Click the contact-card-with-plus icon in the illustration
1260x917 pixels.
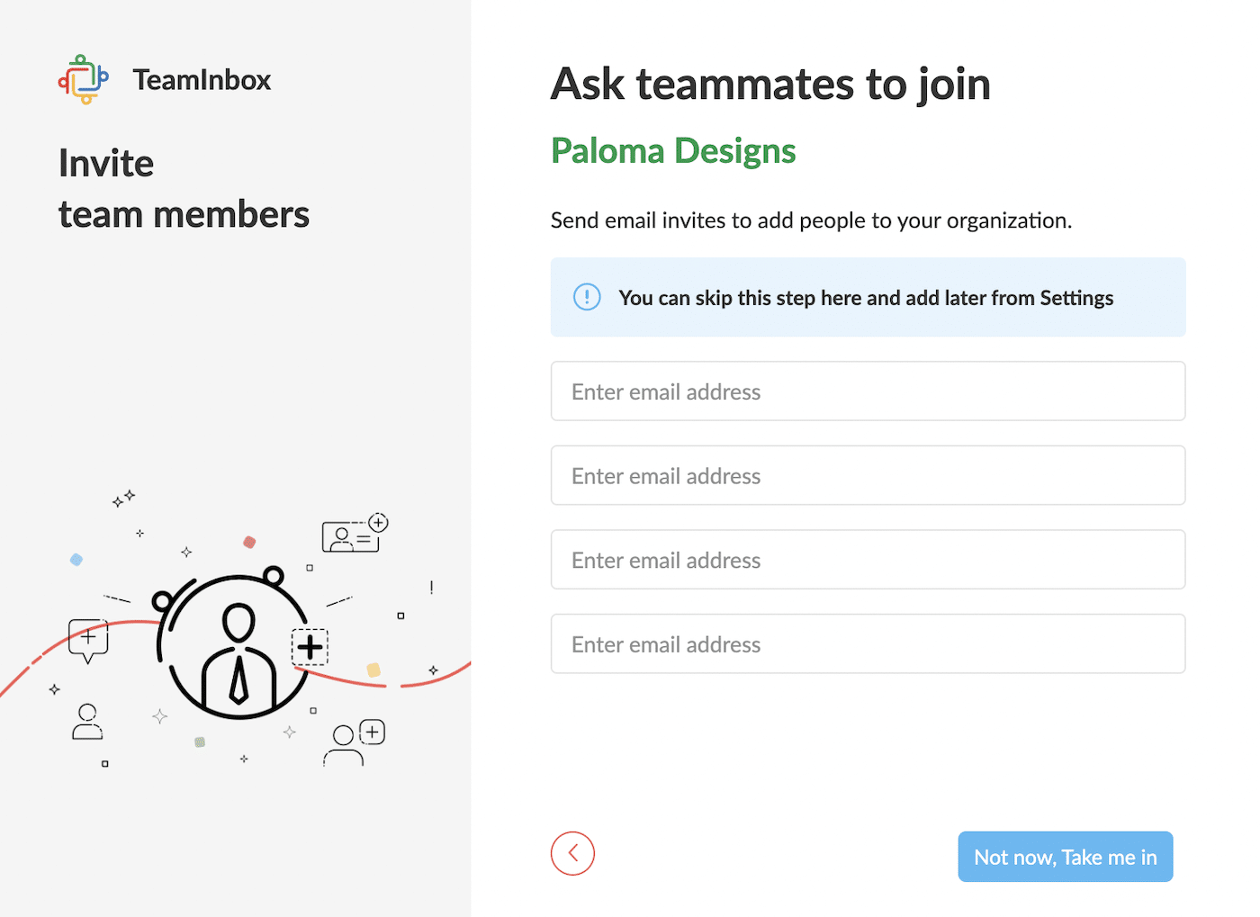(353, 534)
